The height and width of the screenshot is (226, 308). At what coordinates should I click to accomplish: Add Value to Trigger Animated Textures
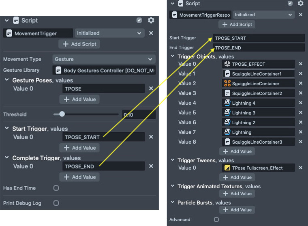[237, 194]
